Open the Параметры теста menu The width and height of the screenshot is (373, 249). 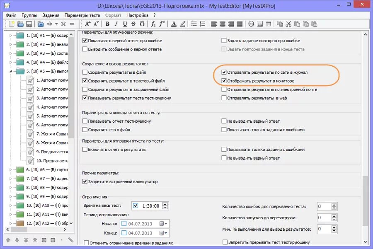click(x=82, y=15)
